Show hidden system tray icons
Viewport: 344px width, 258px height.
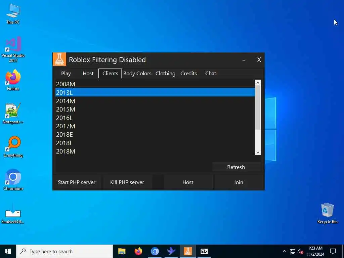pyautogui.click(x=284, y=251)
